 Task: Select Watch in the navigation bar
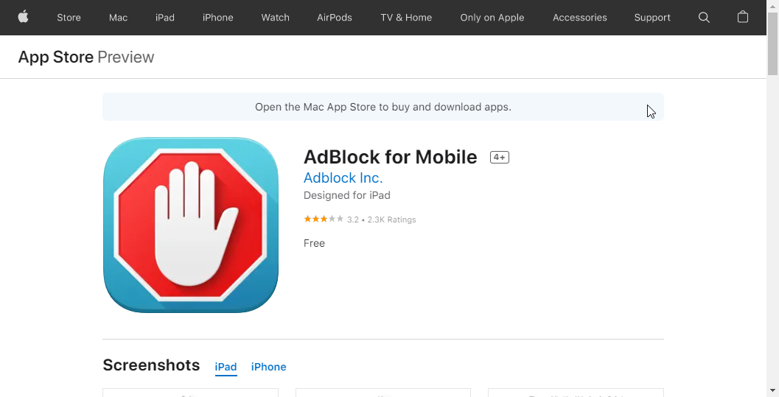275,18
